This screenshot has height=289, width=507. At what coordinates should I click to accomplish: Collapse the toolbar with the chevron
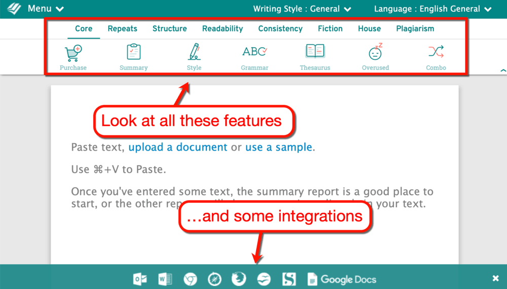[503, 70]
